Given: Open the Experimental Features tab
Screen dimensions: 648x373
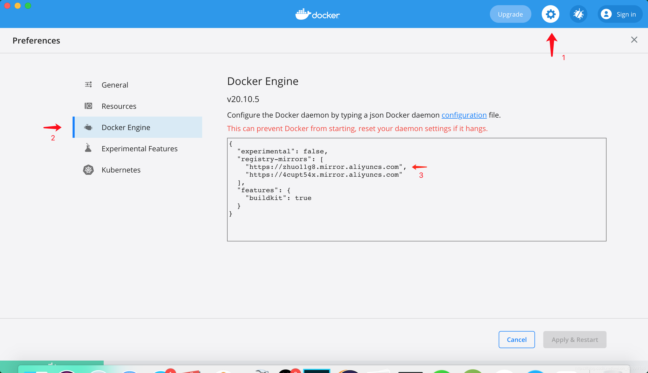Looking at the screenshot, I should pos(137,148).
